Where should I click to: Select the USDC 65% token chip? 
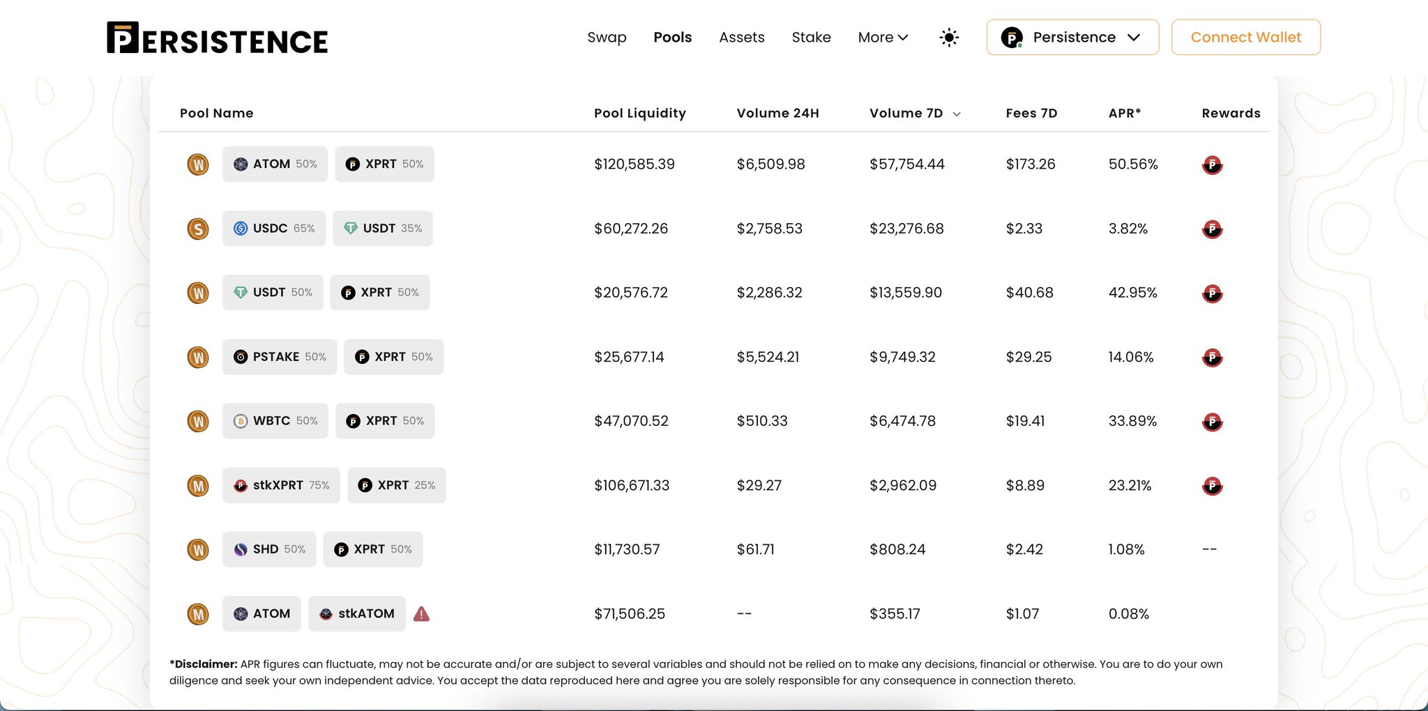pos(274,229)
